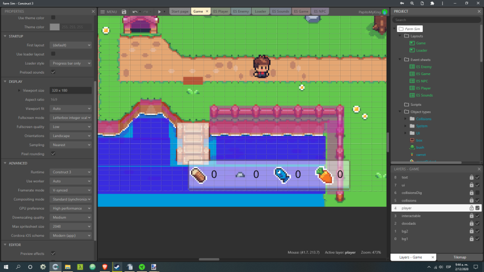
Task: Click the lock icon on ui layer
Action: pyautogui.click(x=471, y=185)
